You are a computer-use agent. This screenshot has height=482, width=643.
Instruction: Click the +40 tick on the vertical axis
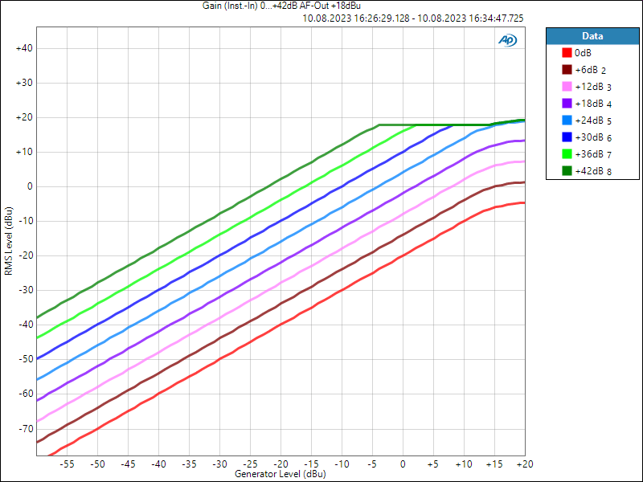(x=23, y=48)
